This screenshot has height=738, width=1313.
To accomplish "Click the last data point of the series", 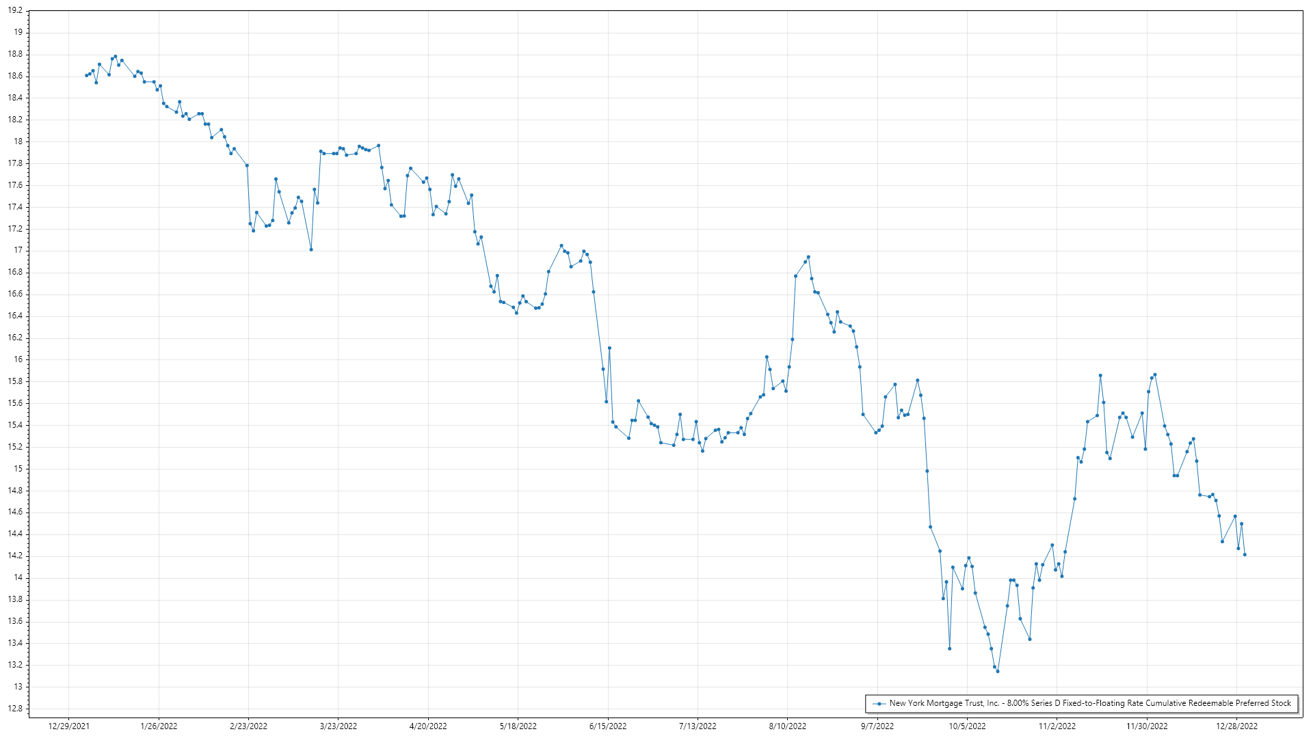I will 1245,555.
